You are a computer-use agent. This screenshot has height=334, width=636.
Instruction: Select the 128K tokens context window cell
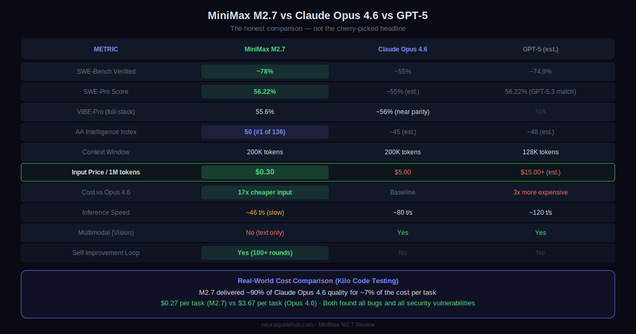pos(540,152)
